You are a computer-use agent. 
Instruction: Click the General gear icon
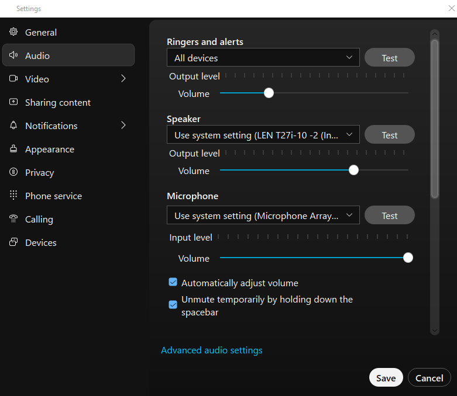point(13,32)
